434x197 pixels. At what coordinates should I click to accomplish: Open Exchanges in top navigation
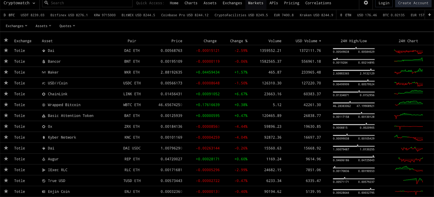pos(232,3)
